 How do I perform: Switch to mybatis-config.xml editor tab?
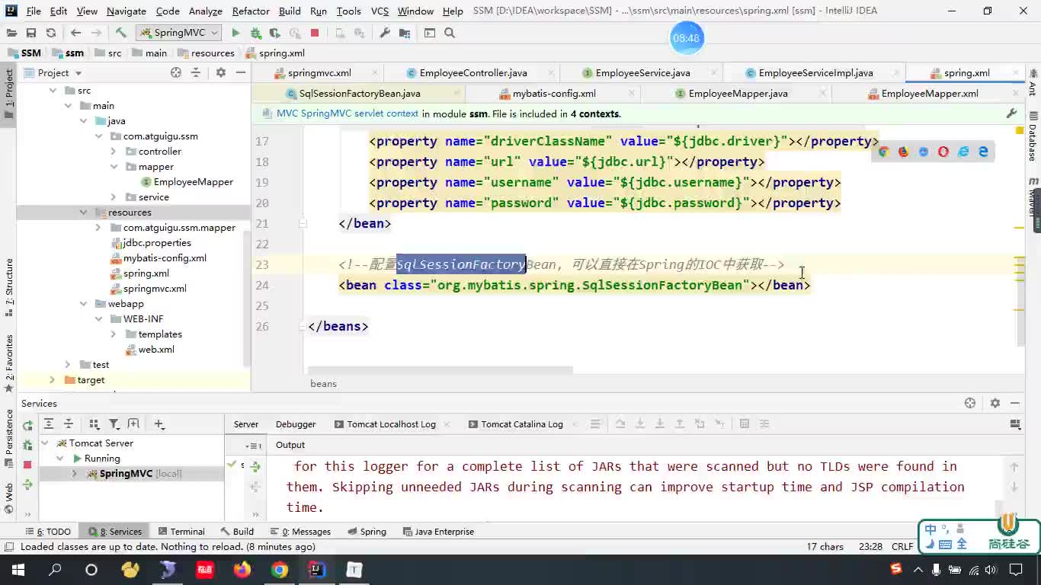[x=553, y=94]
